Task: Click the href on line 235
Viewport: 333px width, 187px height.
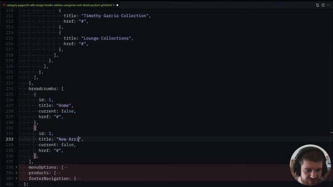Action: point(51,150)
